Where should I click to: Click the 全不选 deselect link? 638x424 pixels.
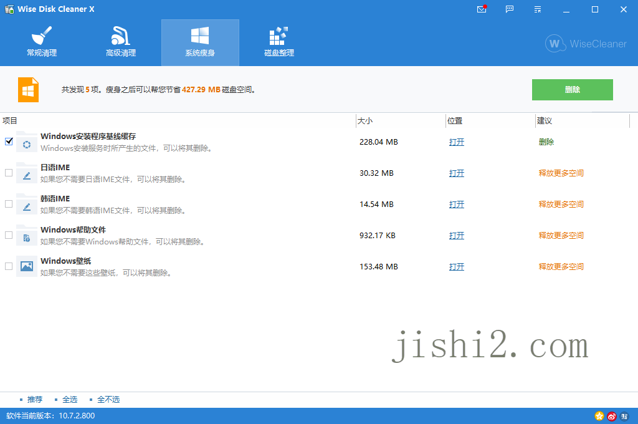(x=108, y=400)
